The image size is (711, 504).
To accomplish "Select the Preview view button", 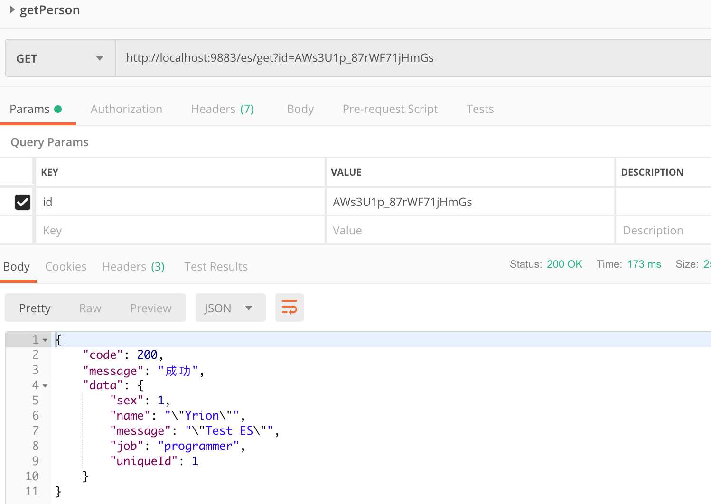I will pyautogui.click(x=151, y=308).
